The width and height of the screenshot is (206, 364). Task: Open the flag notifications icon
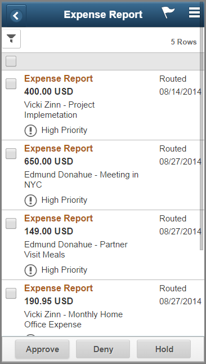pos(168,12)
